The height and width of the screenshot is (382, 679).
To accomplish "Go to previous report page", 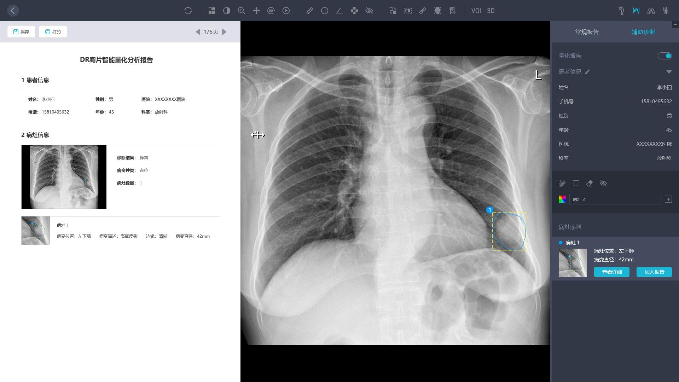I will point(198,32).
